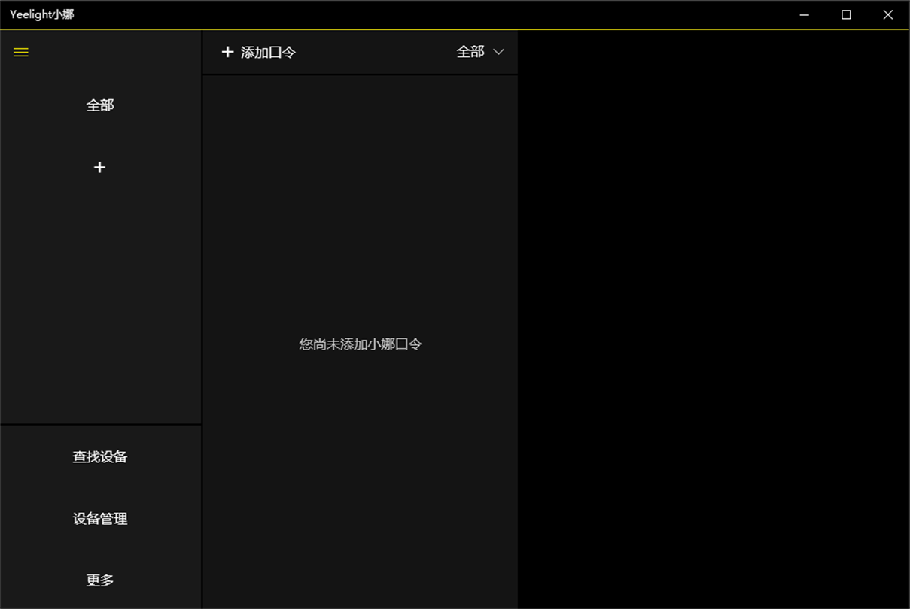Viewport: 910px width, 609px height.
Task: Add a new group with plus icon
Action: click(99, 167)
